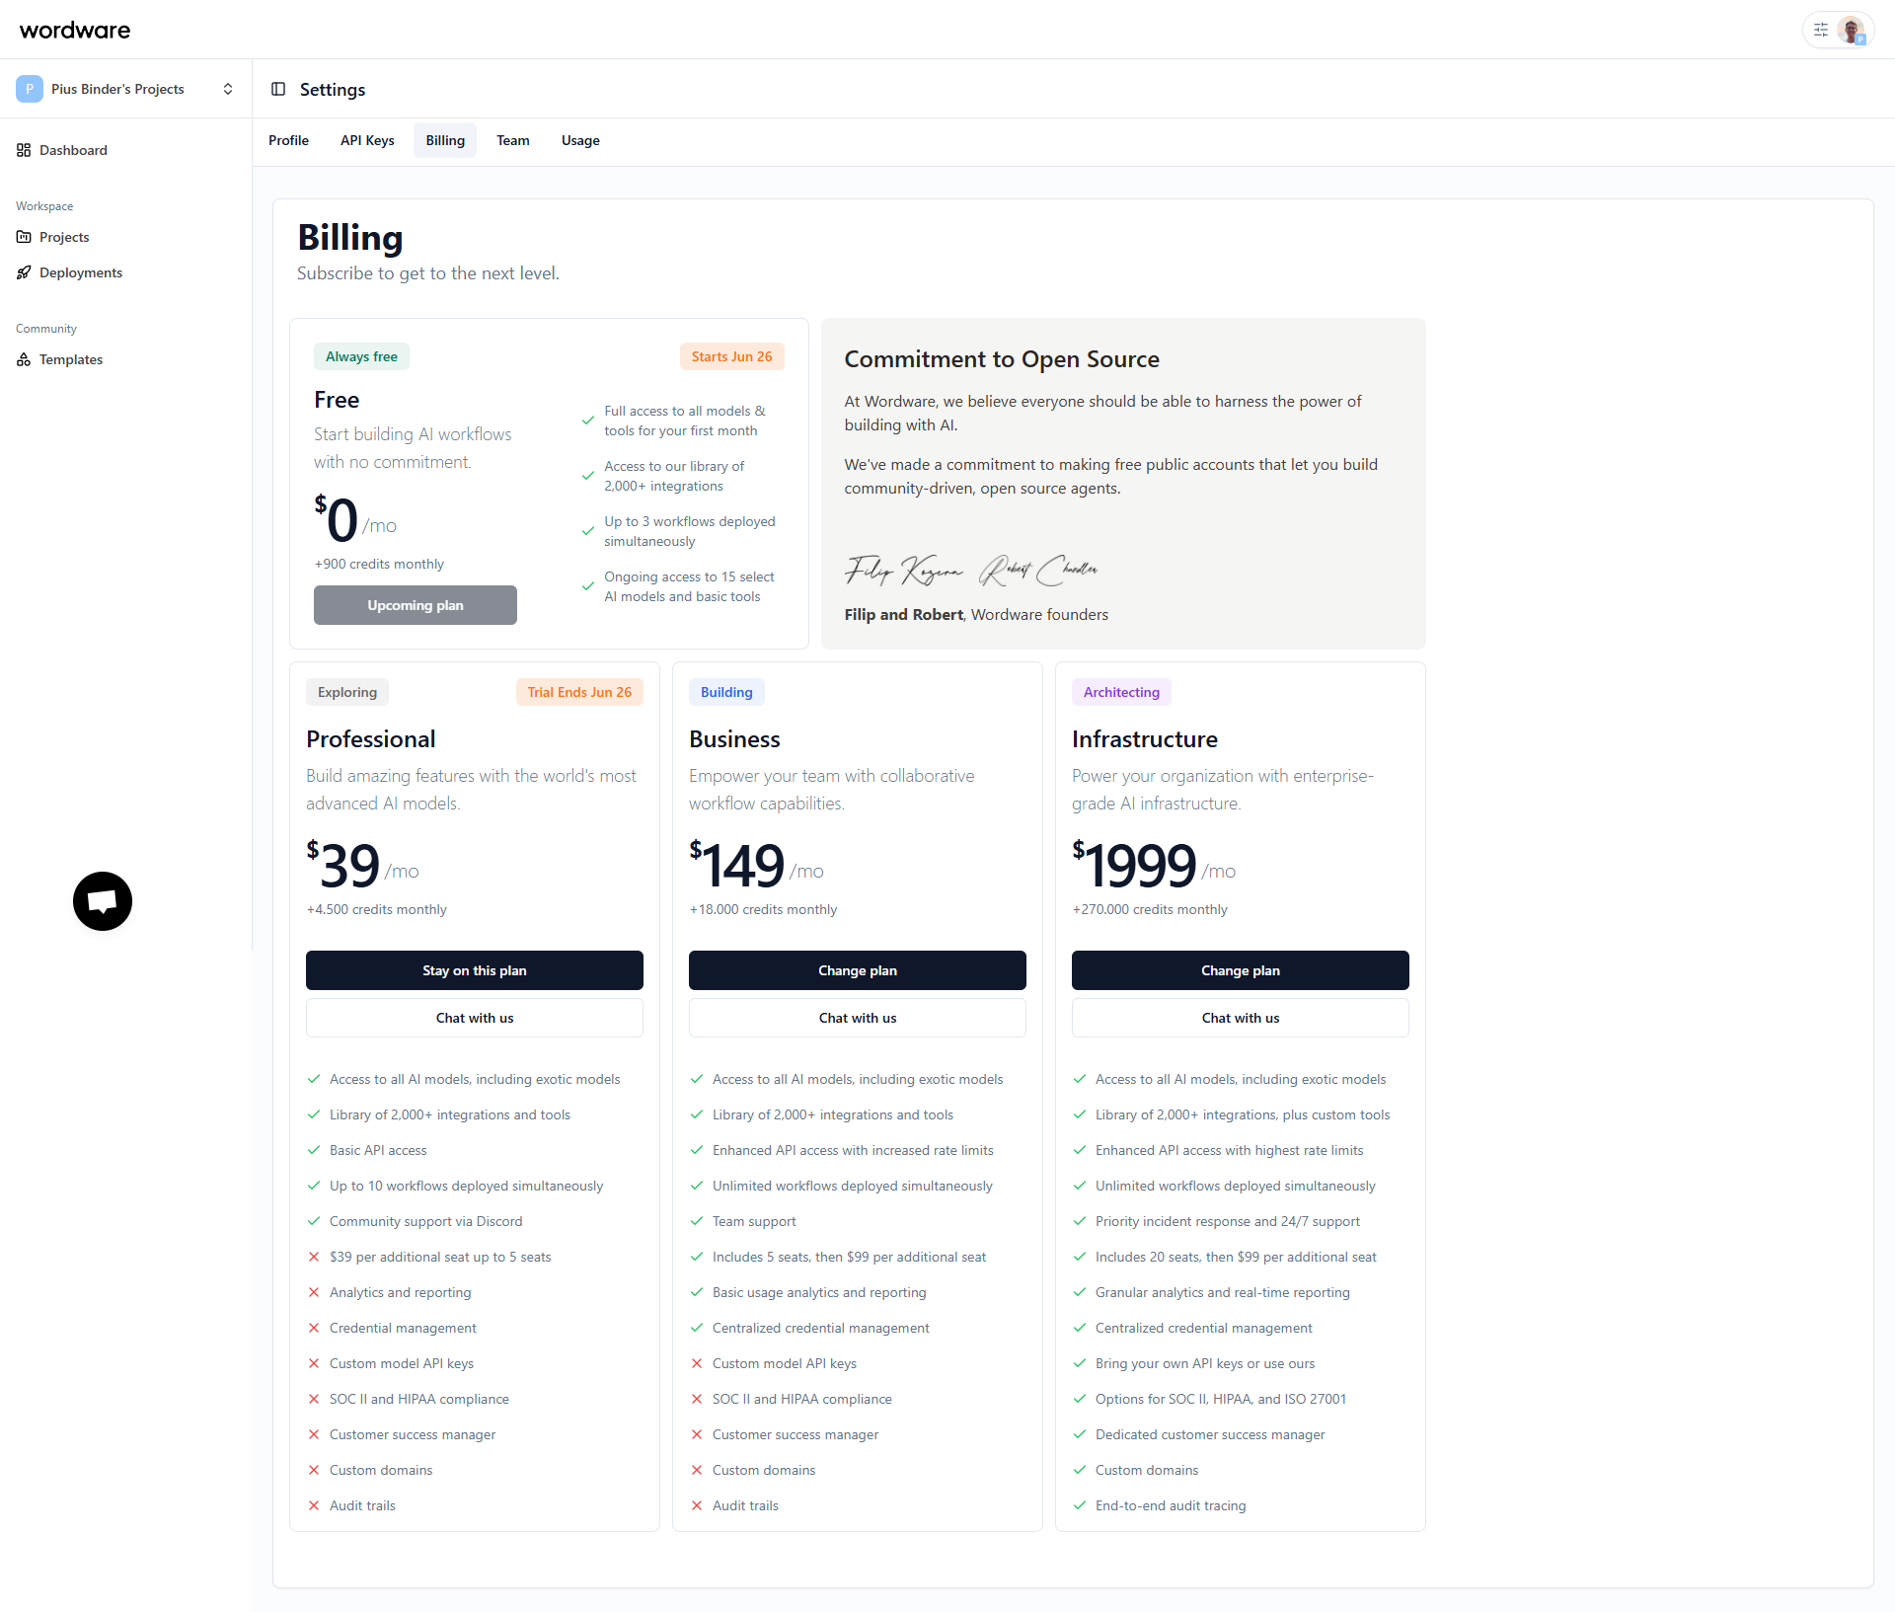Viewport: 1895px width, 1612px height.
Task: Open the Usage tab
Action: 580,140
